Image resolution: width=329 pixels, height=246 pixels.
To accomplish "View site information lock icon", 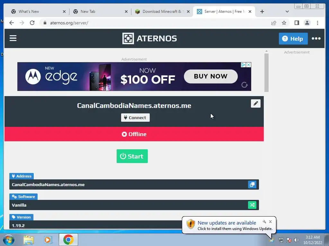I will click(x=45, y=23).
